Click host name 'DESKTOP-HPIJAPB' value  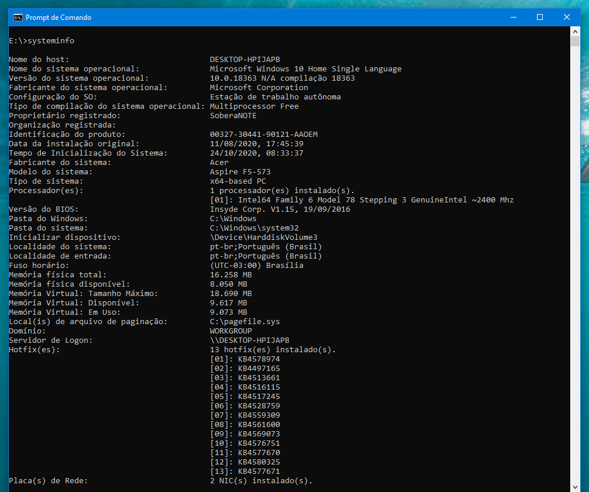coord(245,59)
